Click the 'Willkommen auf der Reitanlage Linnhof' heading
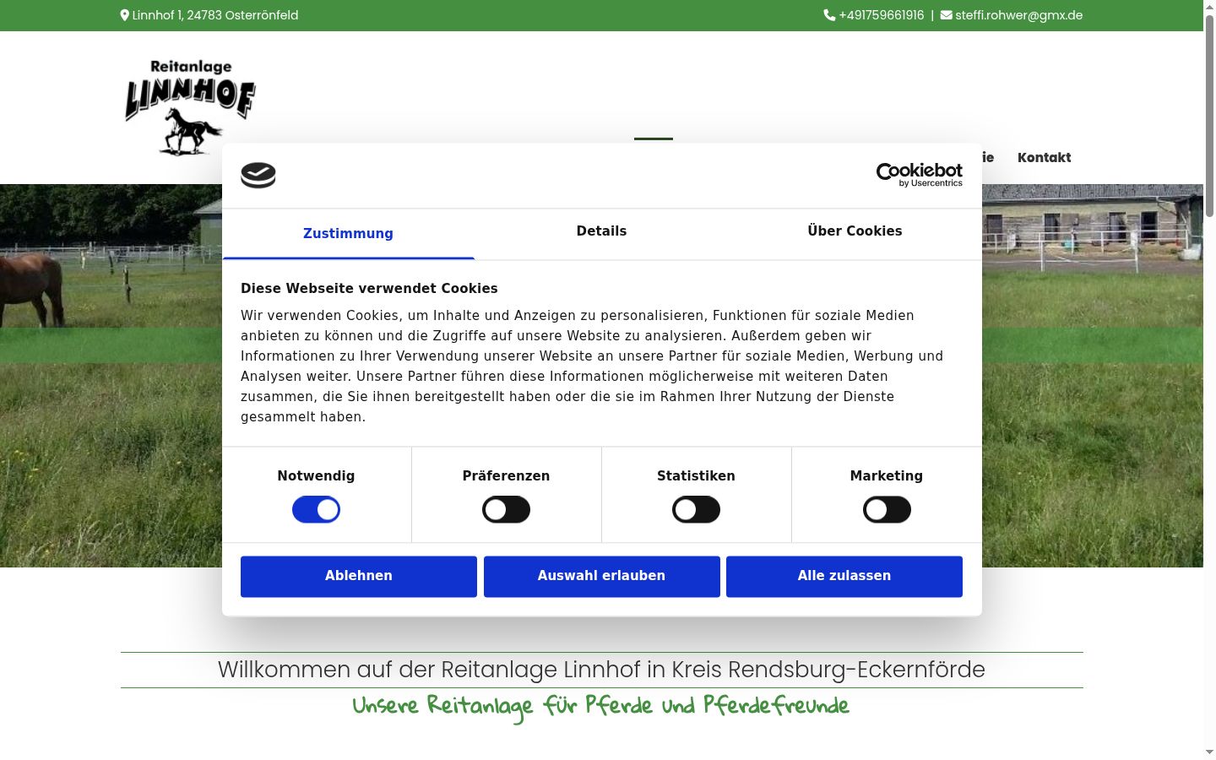The image size is (1216, 760). 601,670
